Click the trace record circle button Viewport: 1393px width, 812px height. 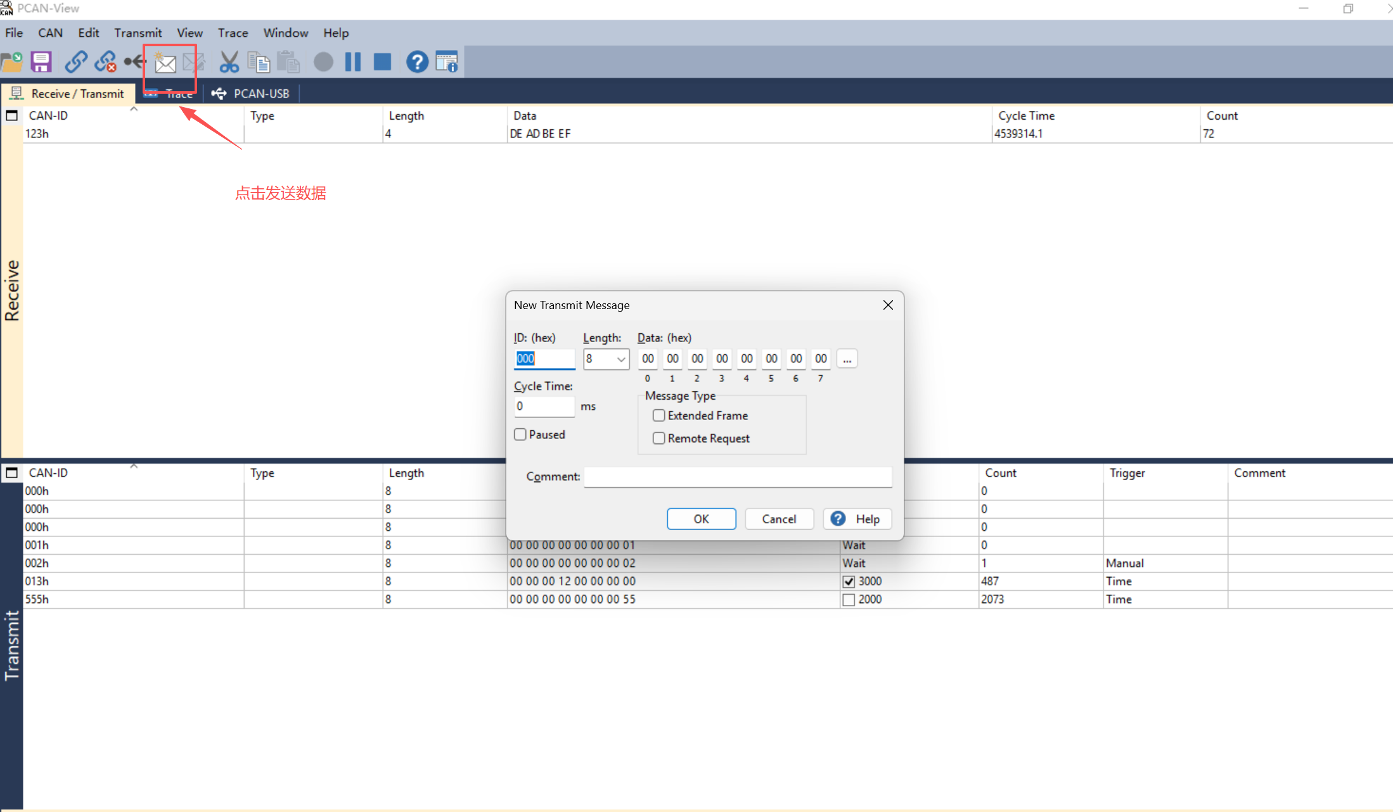click(323, 62)
